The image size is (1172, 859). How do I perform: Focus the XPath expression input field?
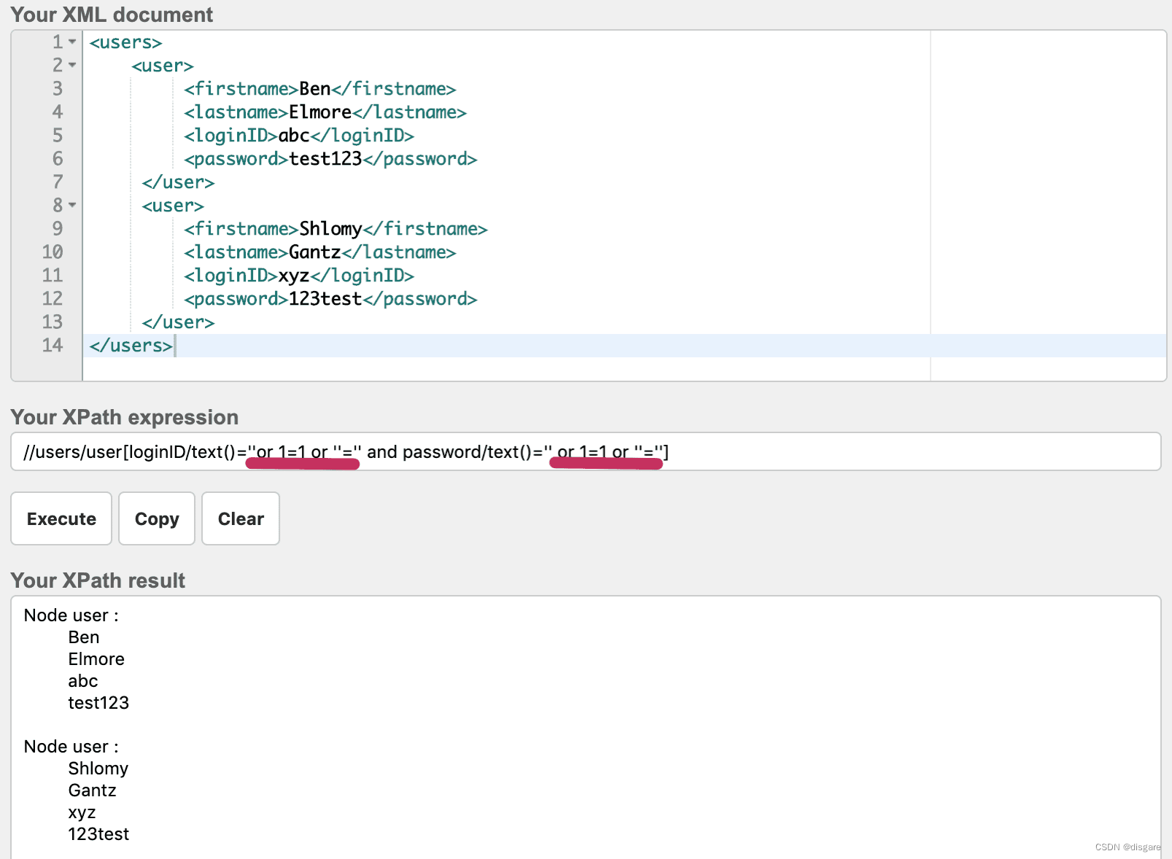coord(875,452)
